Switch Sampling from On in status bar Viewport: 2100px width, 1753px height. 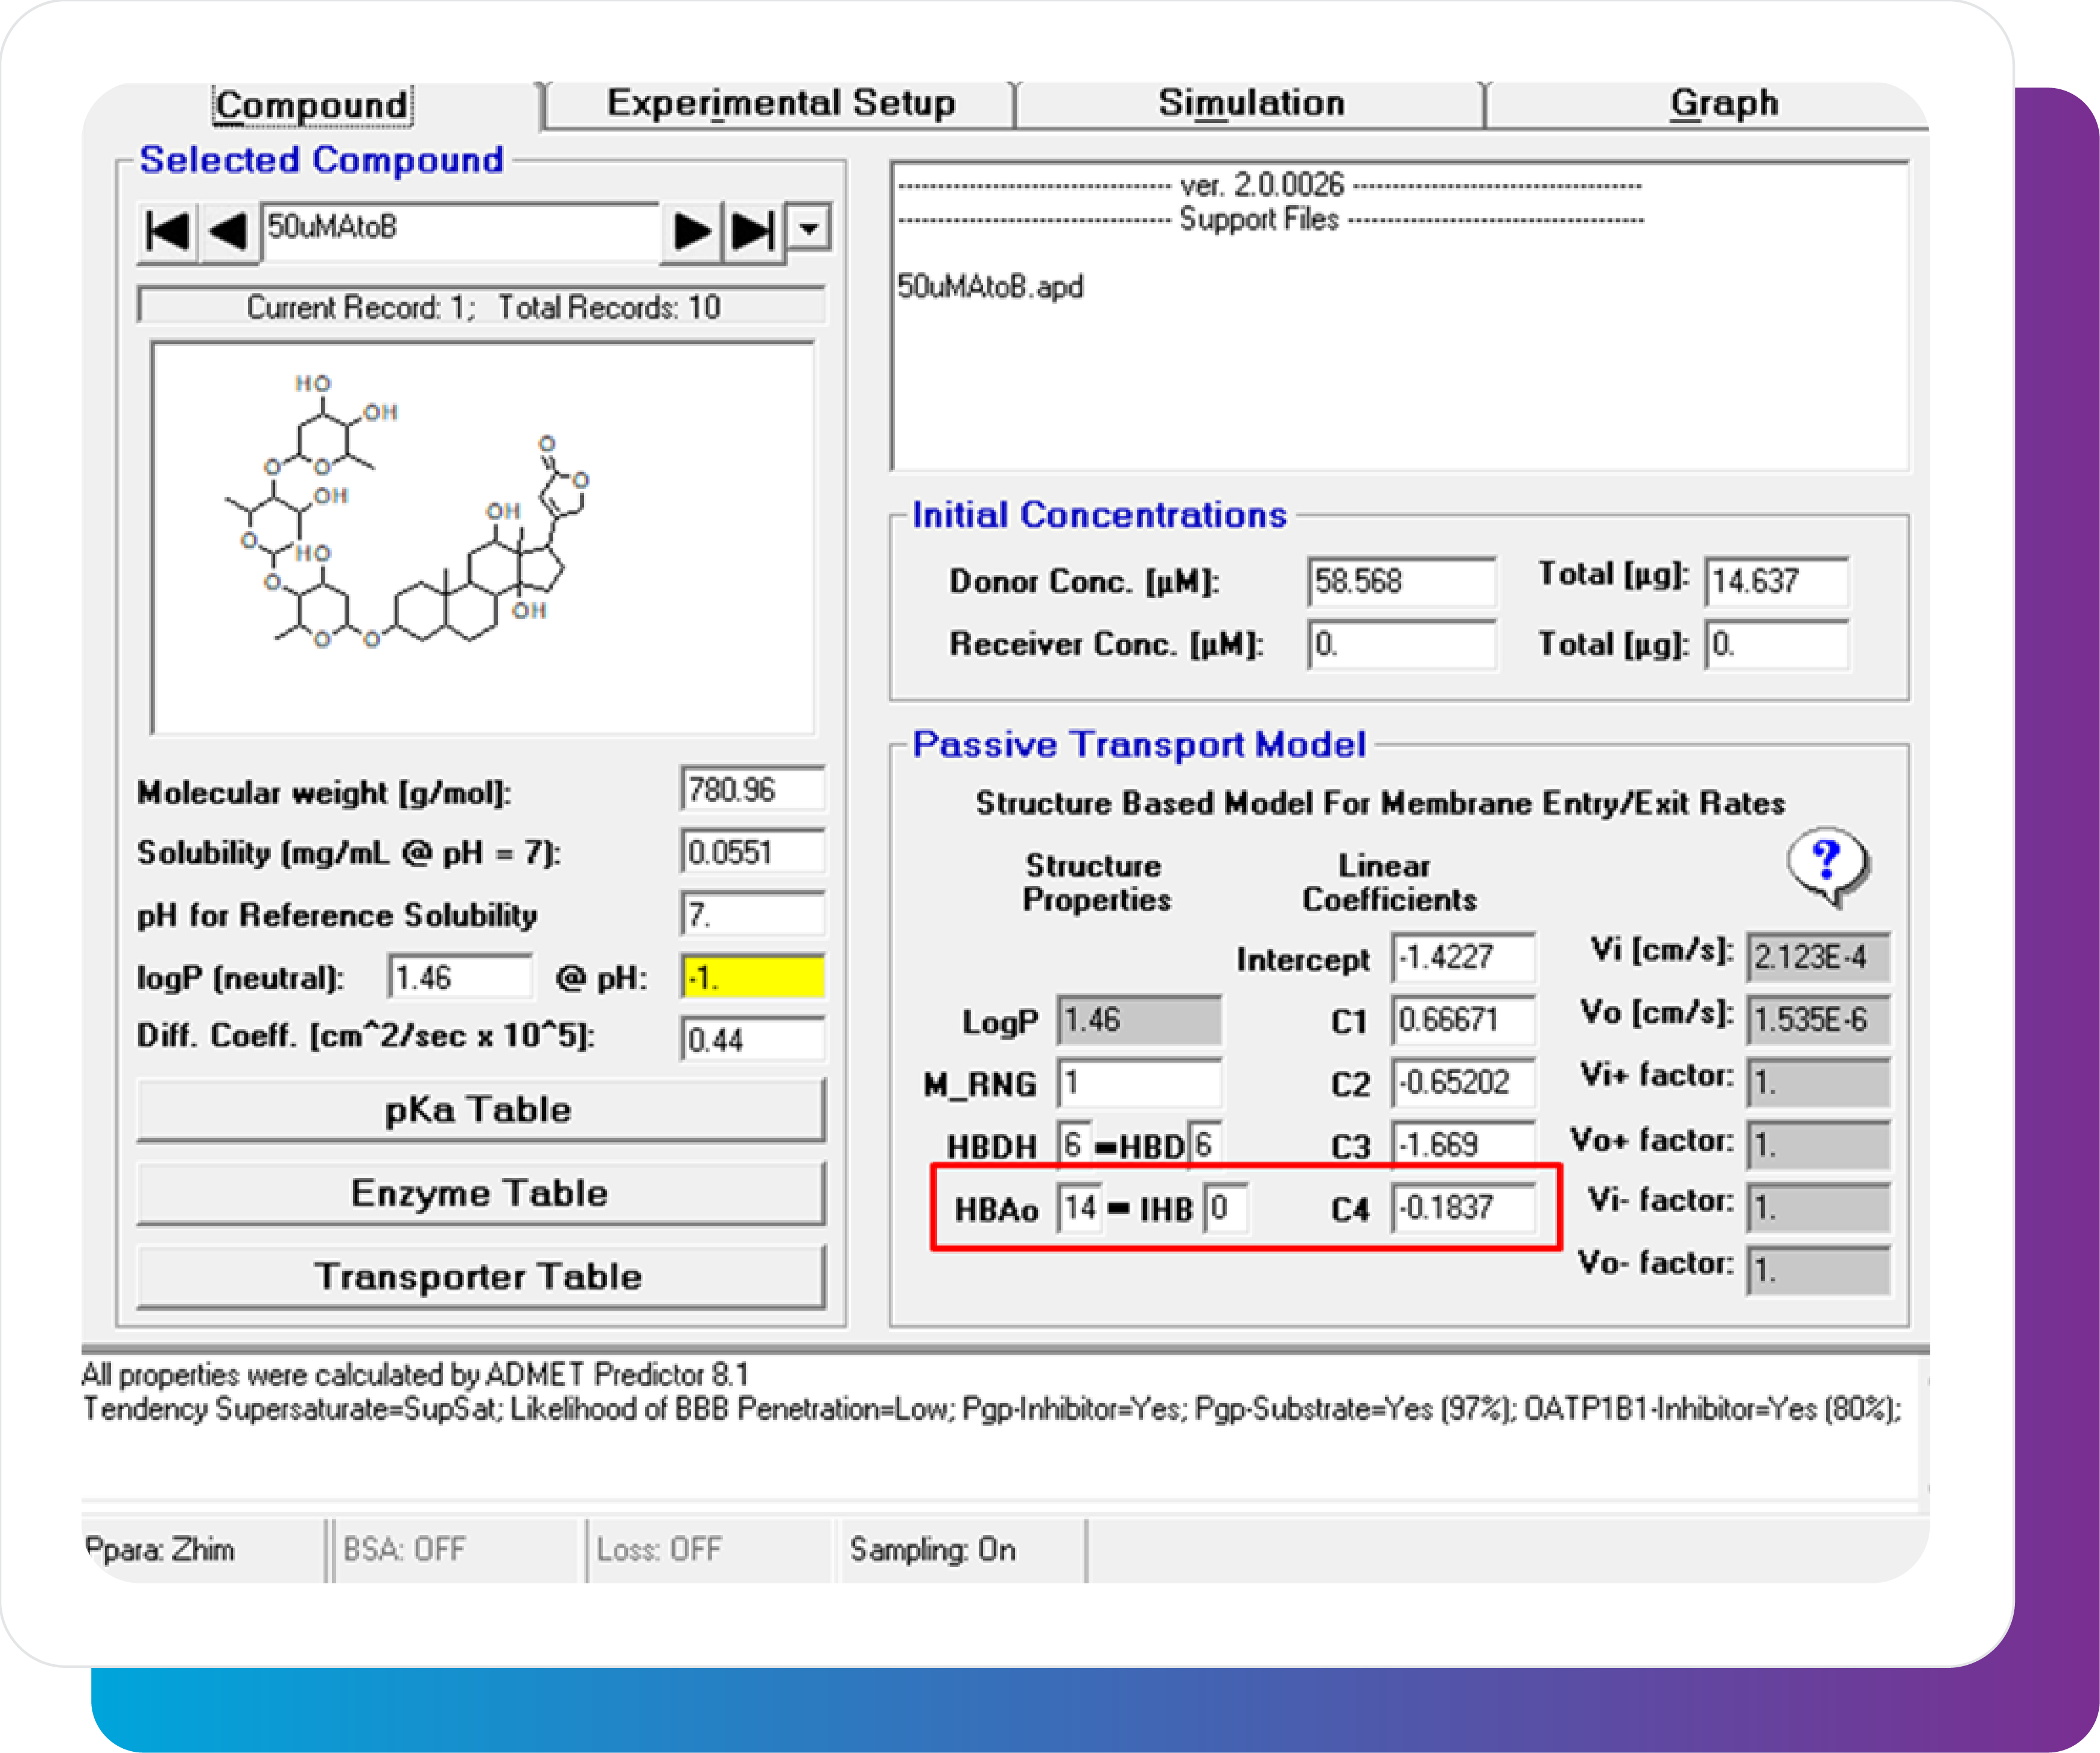point(933,1549)
